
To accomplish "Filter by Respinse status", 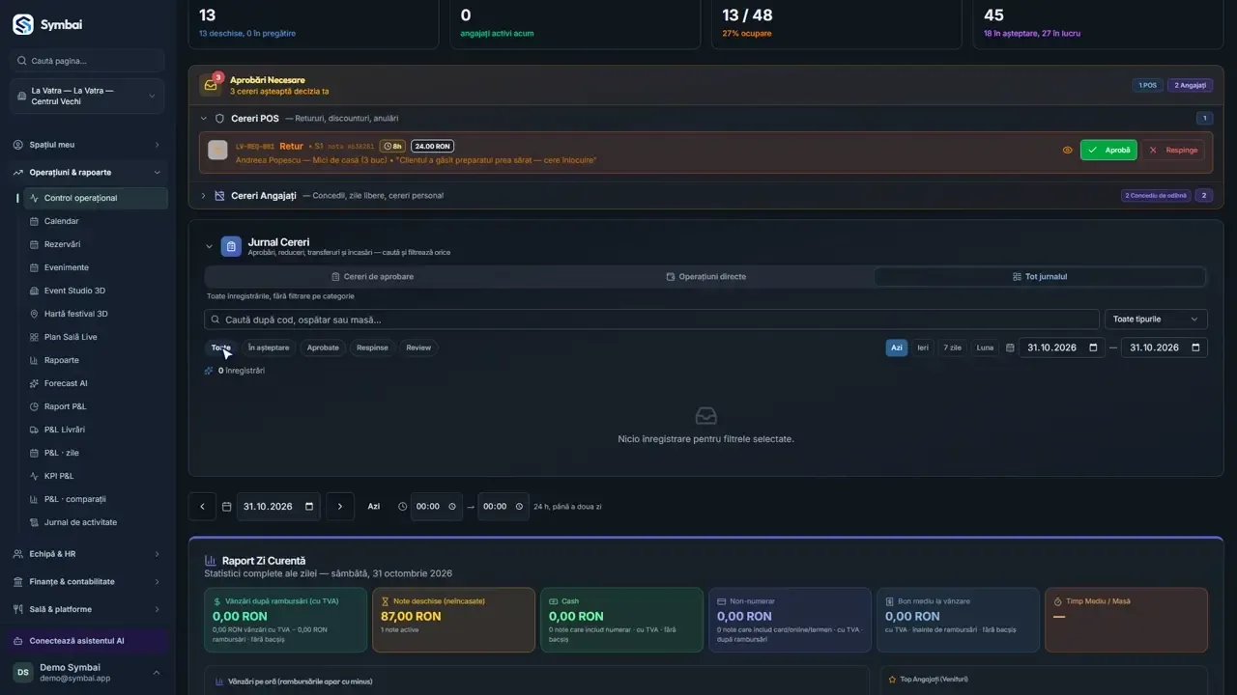I will tap(372, 347).
